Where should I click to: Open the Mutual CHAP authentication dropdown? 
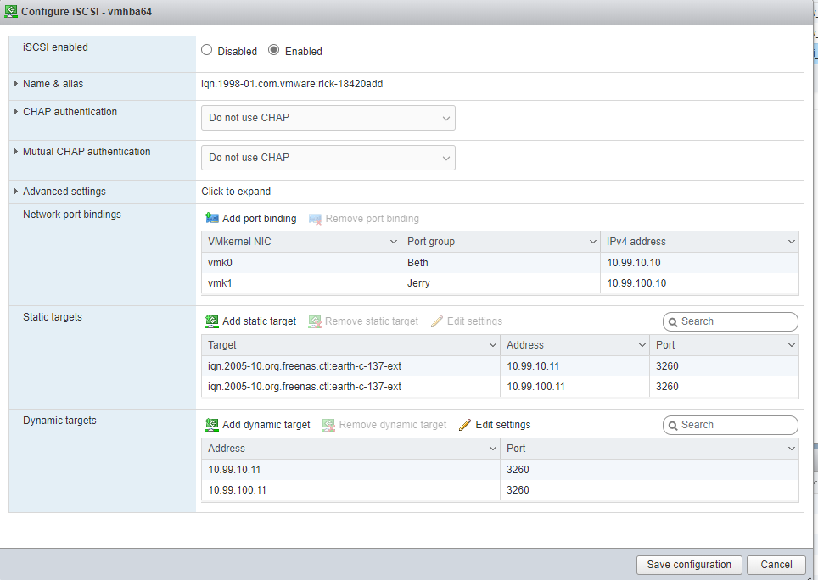click(328, 158)
